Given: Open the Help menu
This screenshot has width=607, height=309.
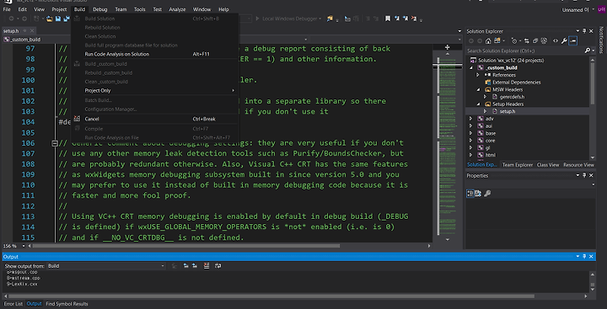Looking at the screenshot, I should [x=223, y=9].
